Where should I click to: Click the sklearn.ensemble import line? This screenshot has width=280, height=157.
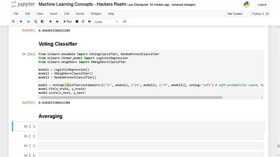[x=99, y=54]
